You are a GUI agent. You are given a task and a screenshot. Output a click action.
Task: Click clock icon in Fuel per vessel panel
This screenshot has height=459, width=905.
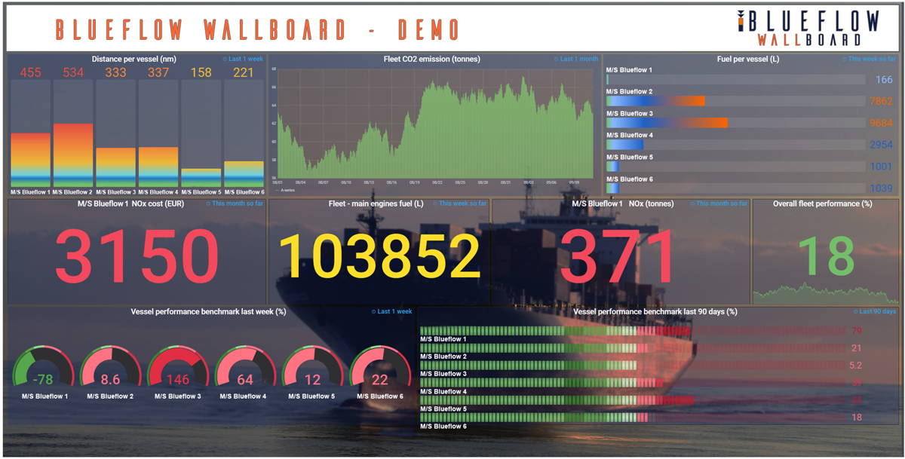(845, 59)
